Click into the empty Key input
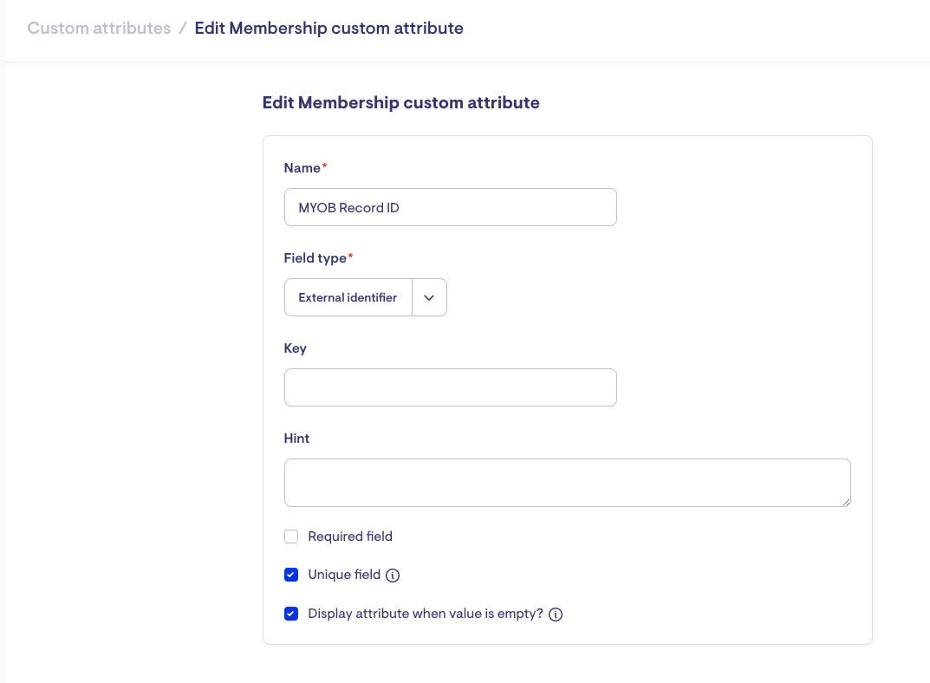This screenshot has width=930, height=683. coord(450,387)
